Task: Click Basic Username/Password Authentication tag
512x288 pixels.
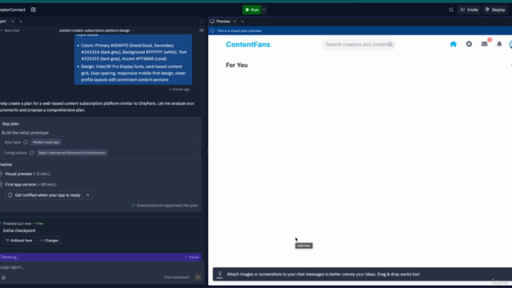Action: 72,153
